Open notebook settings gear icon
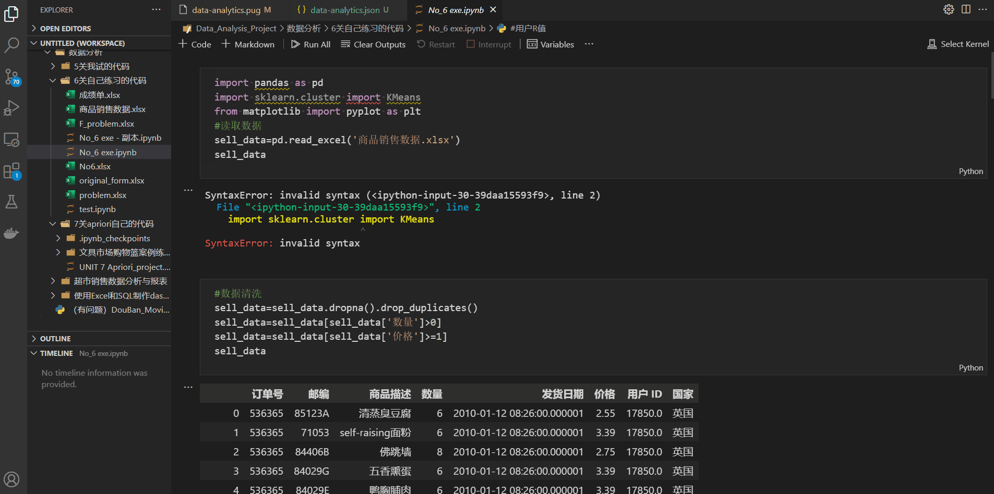The width and height of the screenshot is (994, 494). 949,9
